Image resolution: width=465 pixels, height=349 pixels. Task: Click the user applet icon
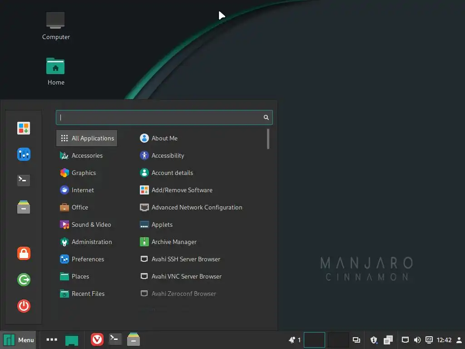[x=459, y=340]
